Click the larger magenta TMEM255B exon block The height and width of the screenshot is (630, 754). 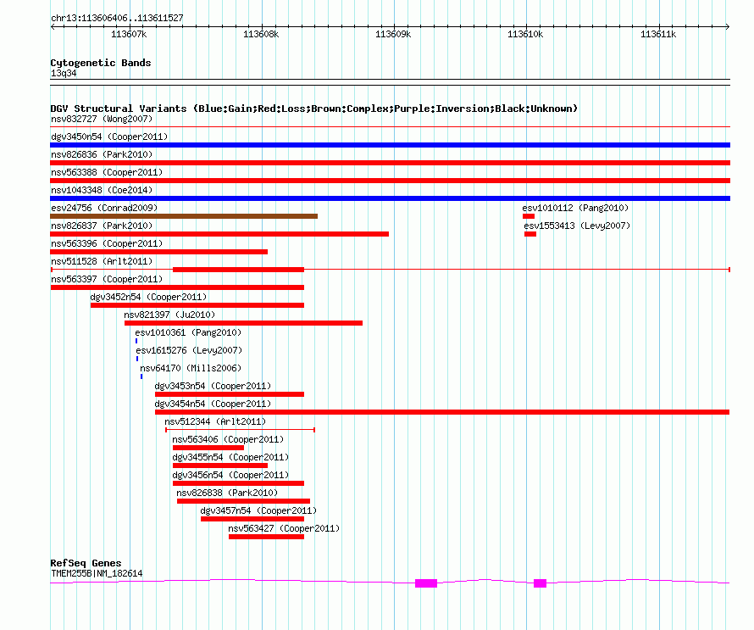coord(426,583)
